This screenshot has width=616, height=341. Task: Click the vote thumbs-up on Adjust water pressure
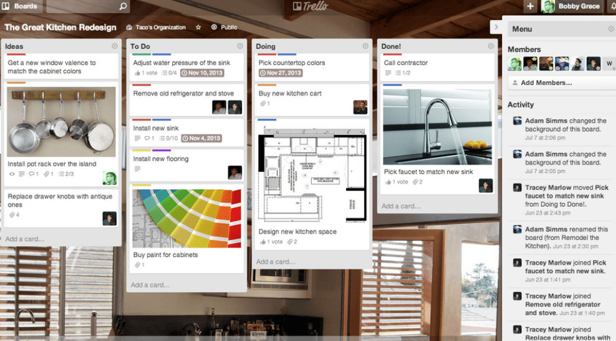146,73
